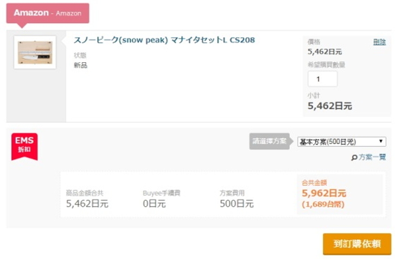Click the 1,689台幣 converted total

pos(323,204)
